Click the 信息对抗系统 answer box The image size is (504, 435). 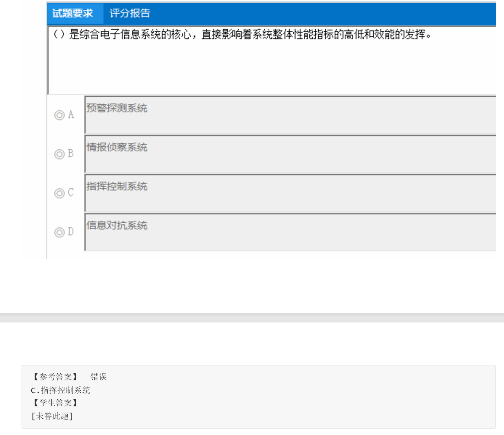tap(290, 232)
